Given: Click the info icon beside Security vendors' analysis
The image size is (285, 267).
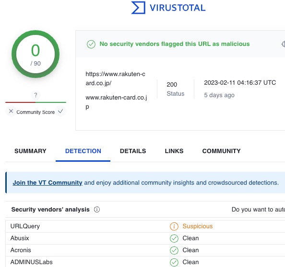Looking at the screenshot, I should click(97, 210).
